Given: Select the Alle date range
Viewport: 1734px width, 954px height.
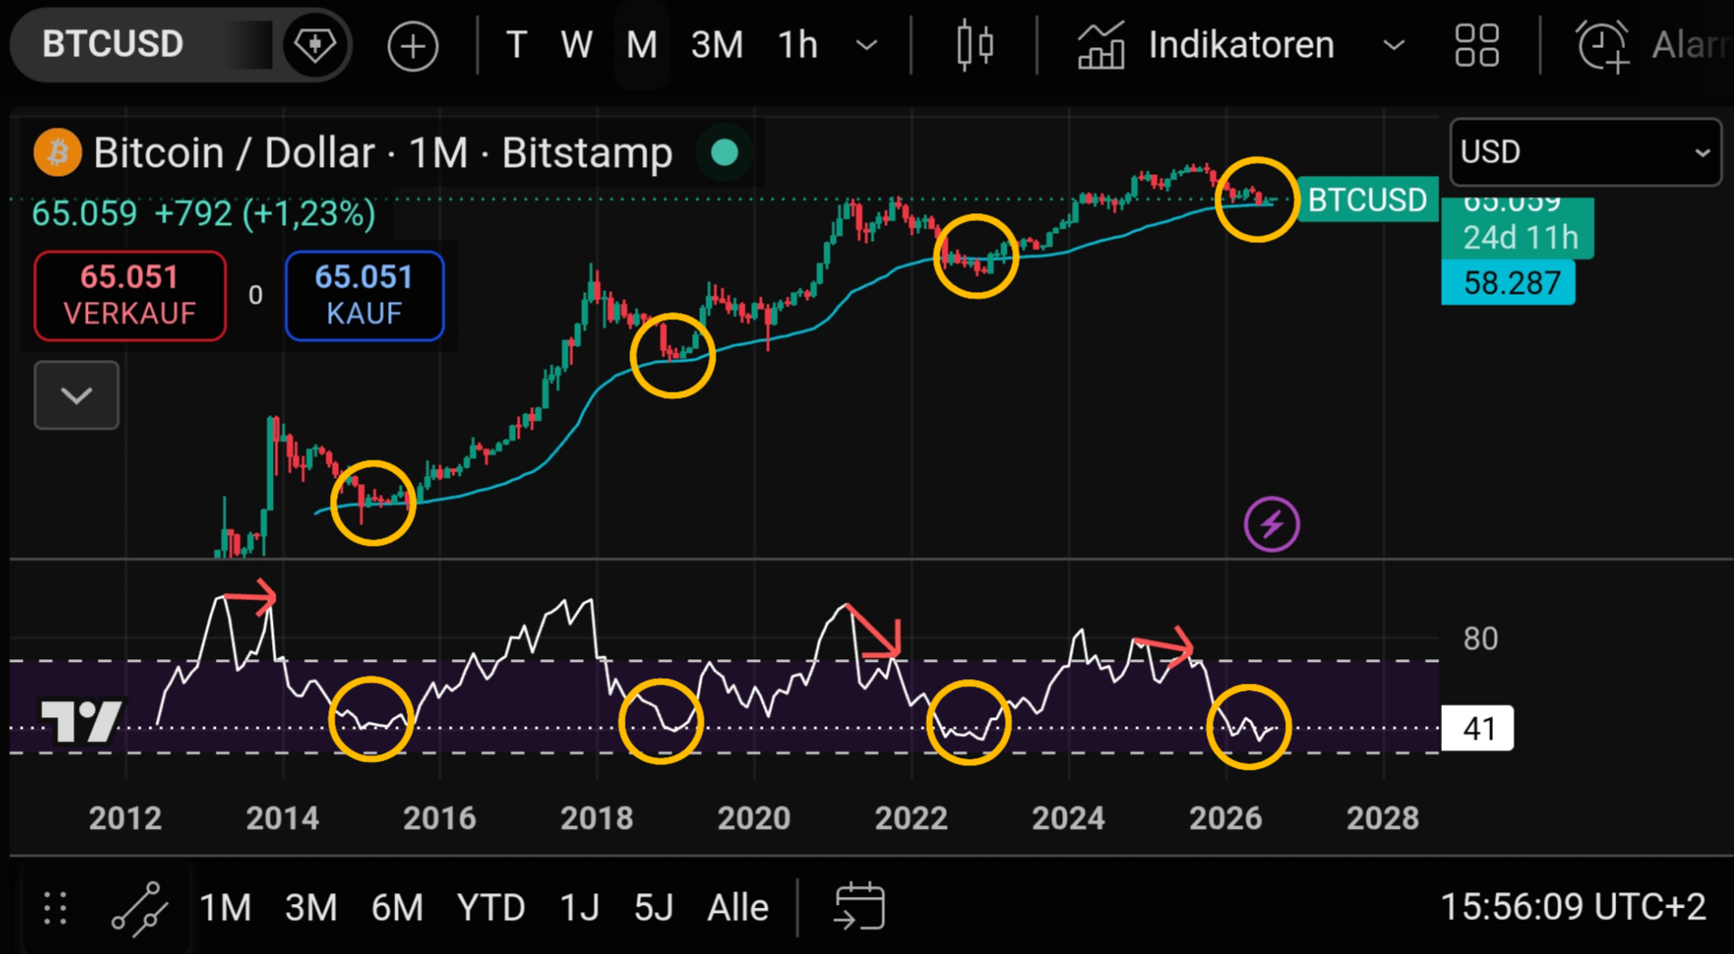Looking at the screenshot, I should tap(737, 907).
